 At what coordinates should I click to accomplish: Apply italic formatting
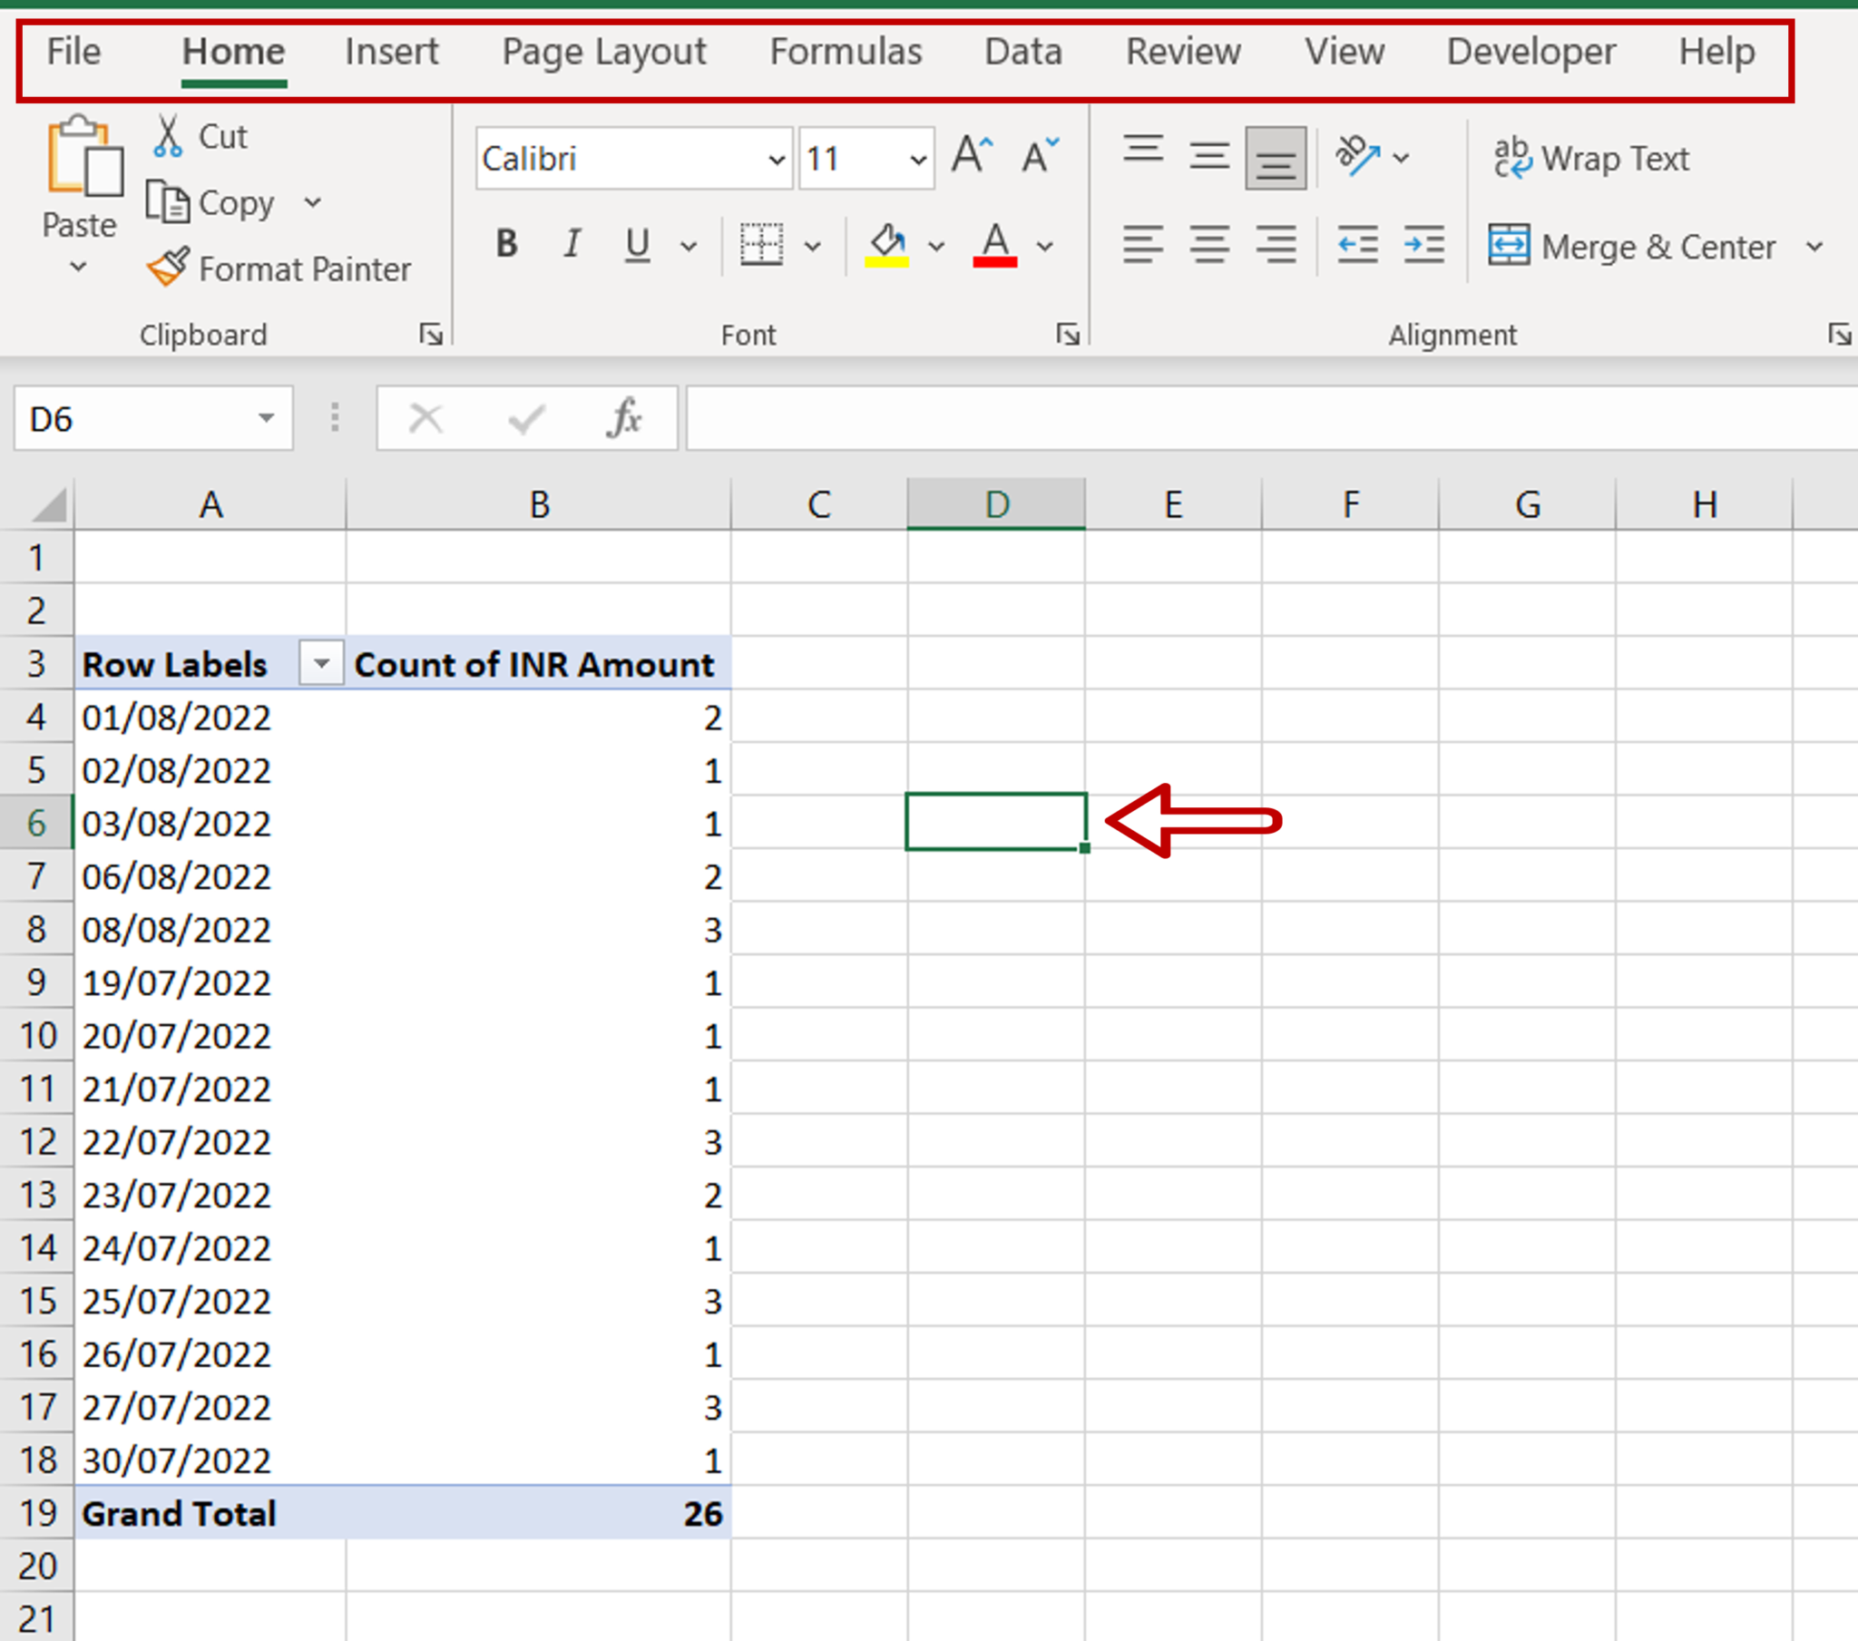(x=572, y=242)
